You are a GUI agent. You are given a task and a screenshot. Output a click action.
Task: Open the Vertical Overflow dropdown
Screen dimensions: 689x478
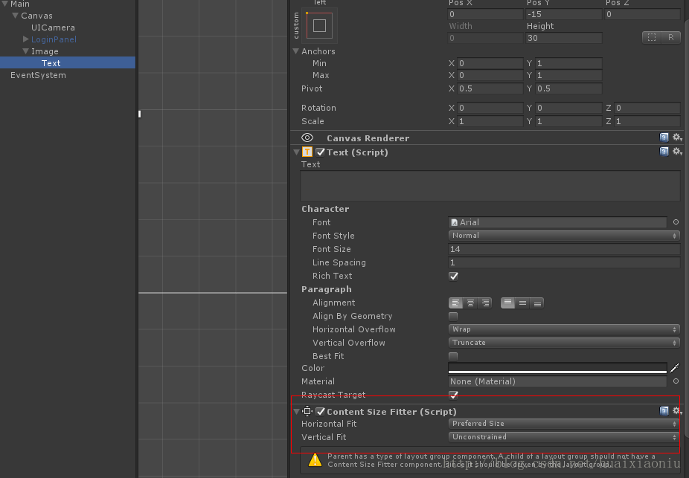[564, 343]
